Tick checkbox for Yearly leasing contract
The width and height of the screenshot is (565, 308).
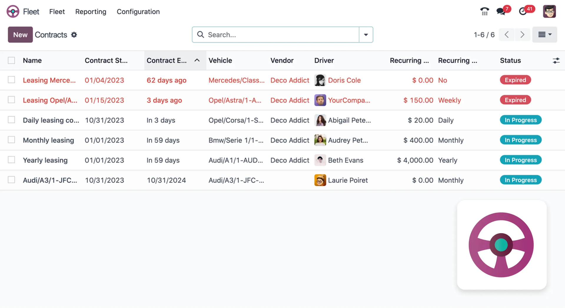coord(11,160)
